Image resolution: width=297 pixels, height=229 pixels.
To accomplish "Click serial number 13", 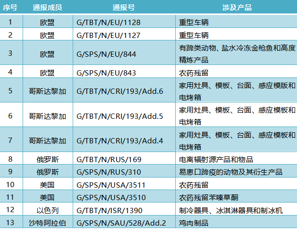I will [10, 223].
